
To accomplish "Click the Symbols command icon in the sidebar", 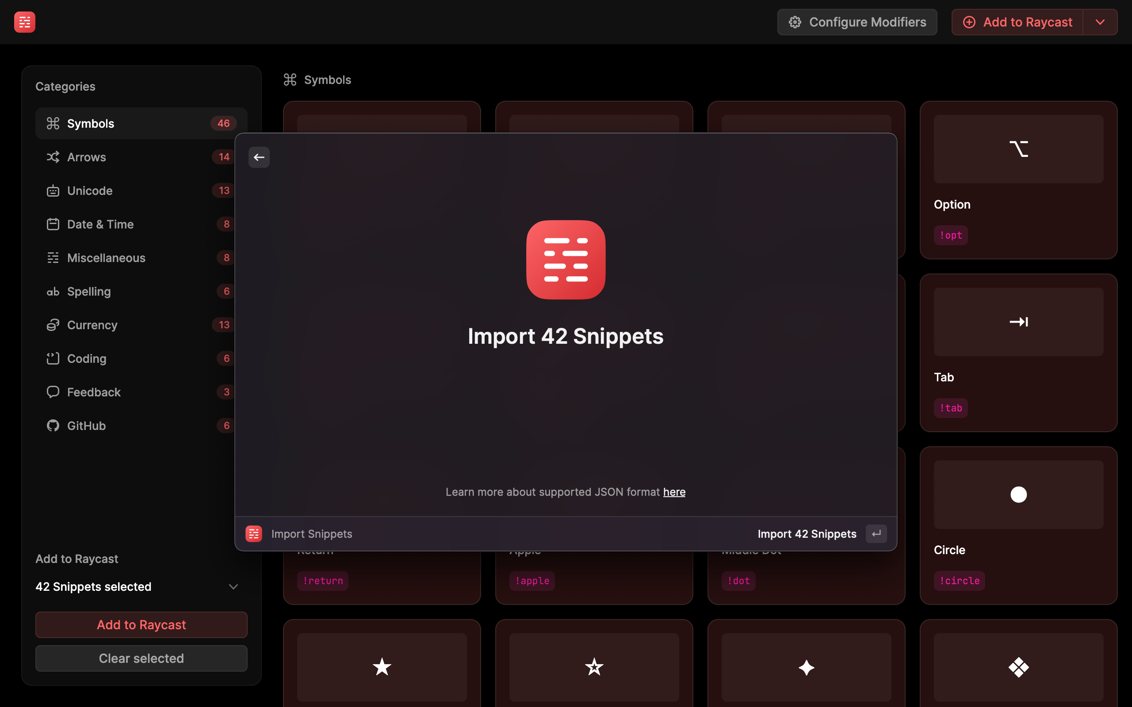I will pyautogui.click(x=53, y=123).
